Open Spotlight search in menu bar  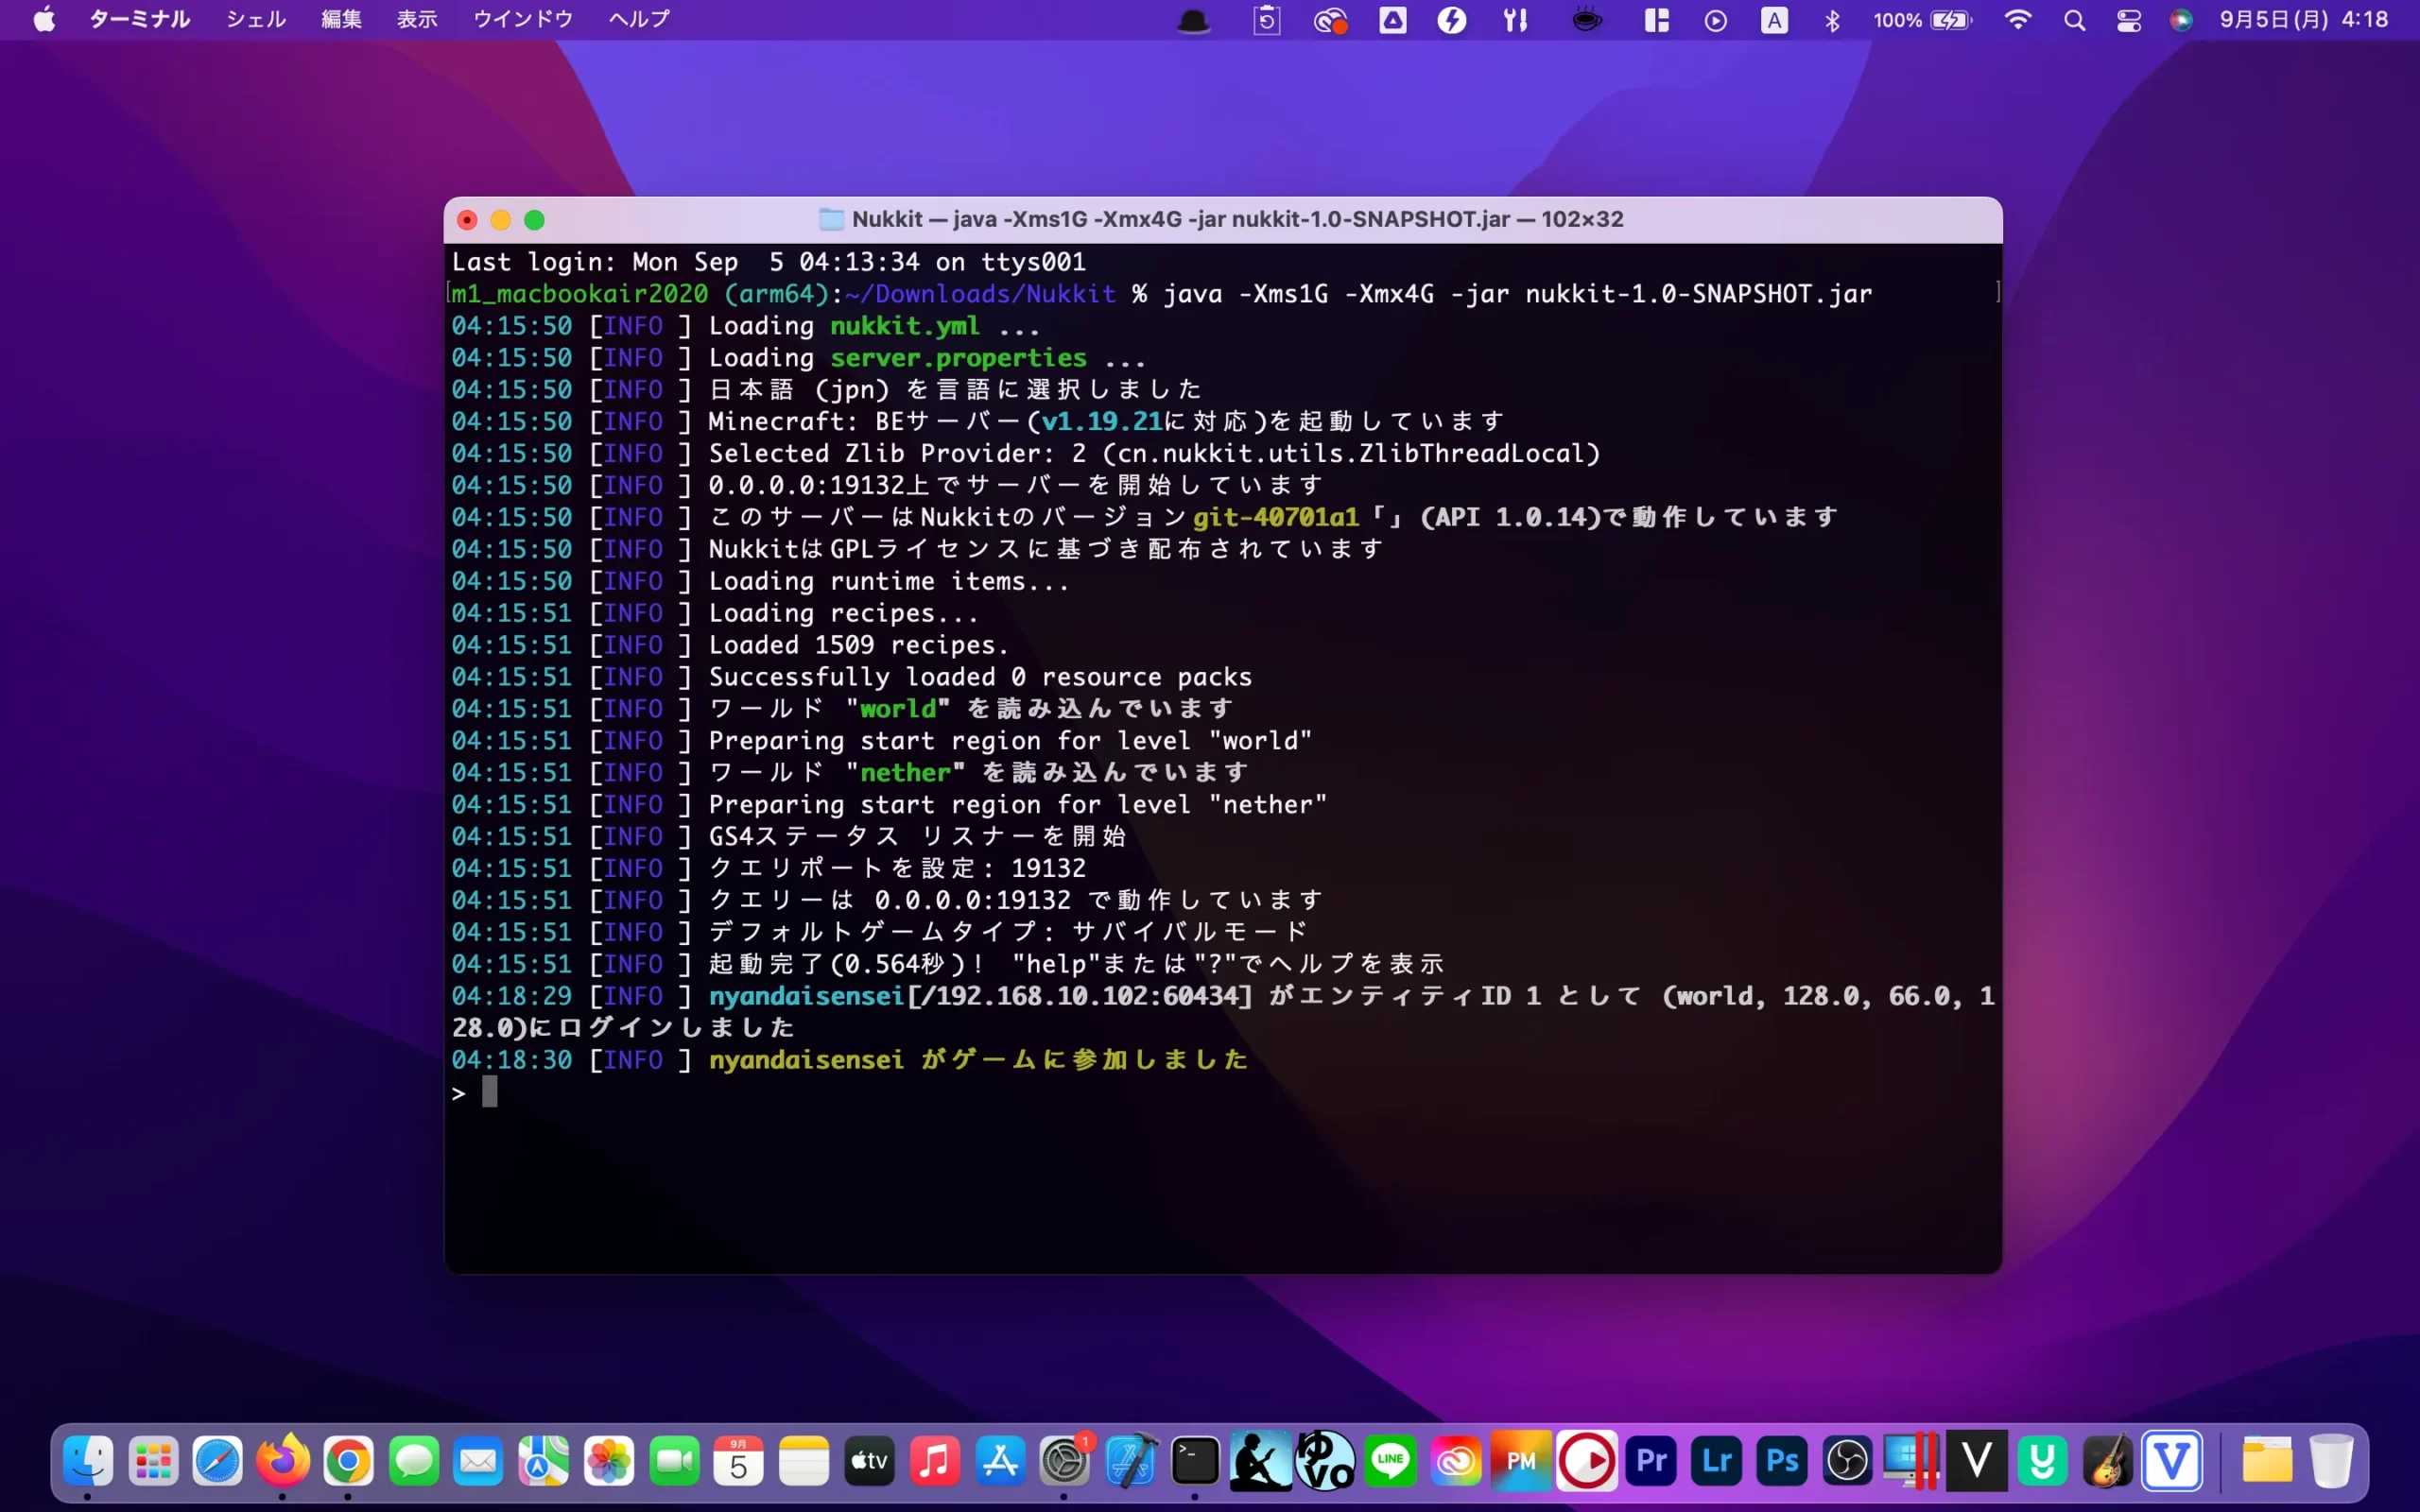coord(2075,20)
